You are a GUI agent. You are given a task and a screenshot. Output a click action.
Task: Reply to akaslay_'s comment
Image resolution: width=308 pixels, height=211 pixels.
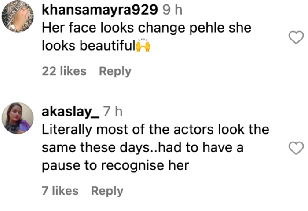click(x=107, y=191)
